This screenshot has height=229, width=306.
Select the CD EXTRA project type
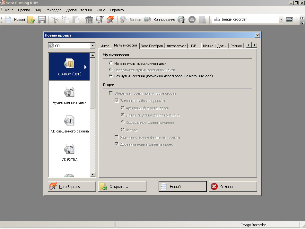point(69,153)
